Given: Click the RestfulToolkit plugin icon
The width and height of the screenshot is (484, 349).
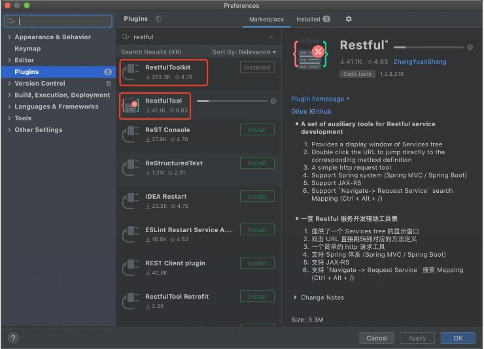Looking at the screenshot, I should (131, 72).
